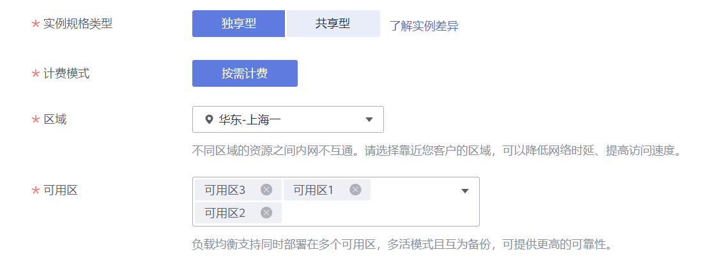The width and height of the screenshot is (727, 268).
Task: Remove the 可用区1 tag
Action: (x=355, y=190)
